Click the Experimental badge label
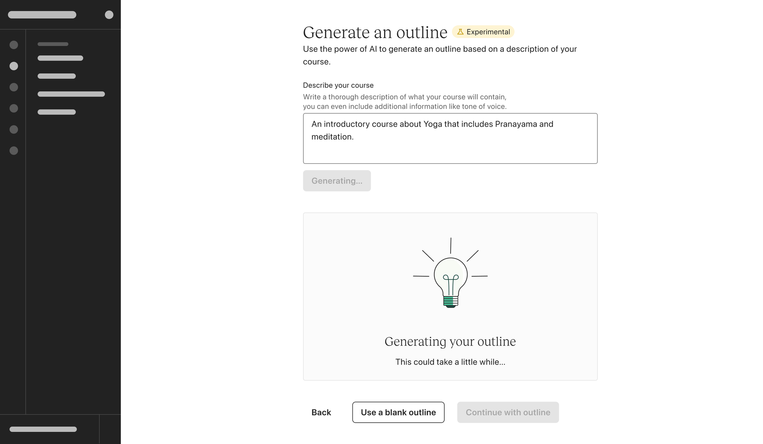Image resolution: width=763 pixels, height=444 pixels. point(488,32)
